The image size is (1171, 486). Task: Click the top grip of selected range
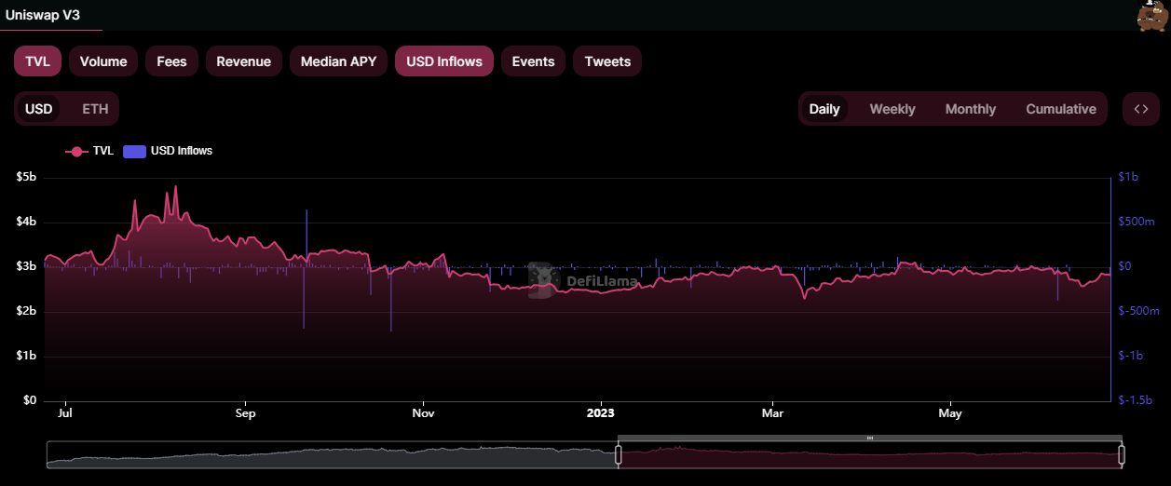[x=869, y=438]
